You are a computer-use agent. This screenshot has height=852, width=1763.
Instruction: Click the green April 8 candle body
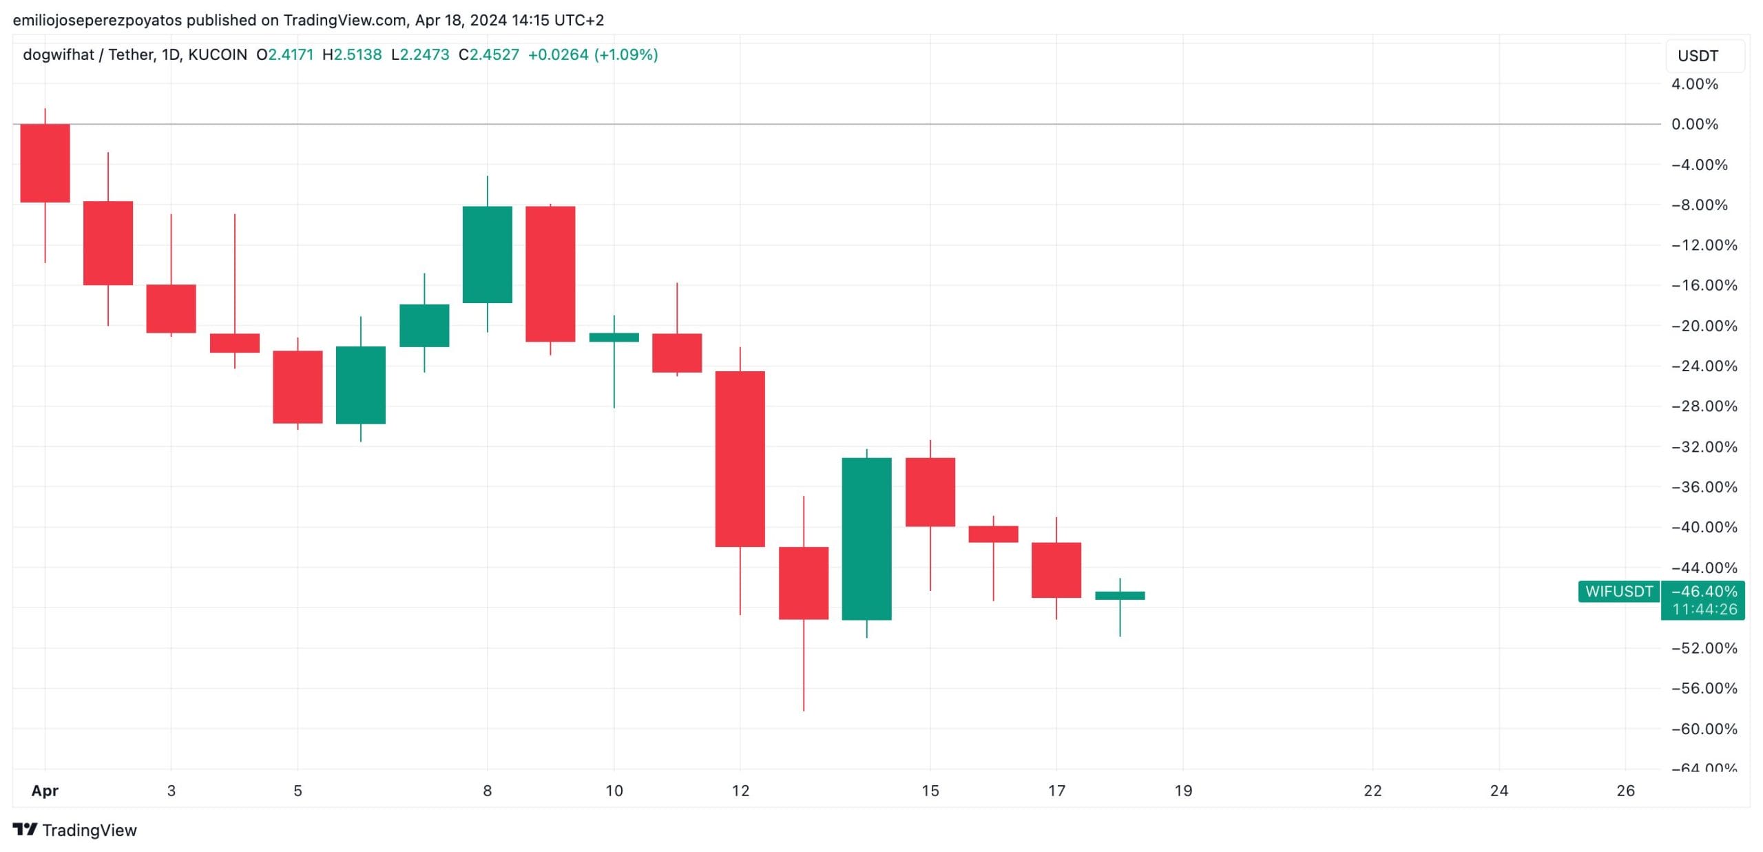[487, 254]
